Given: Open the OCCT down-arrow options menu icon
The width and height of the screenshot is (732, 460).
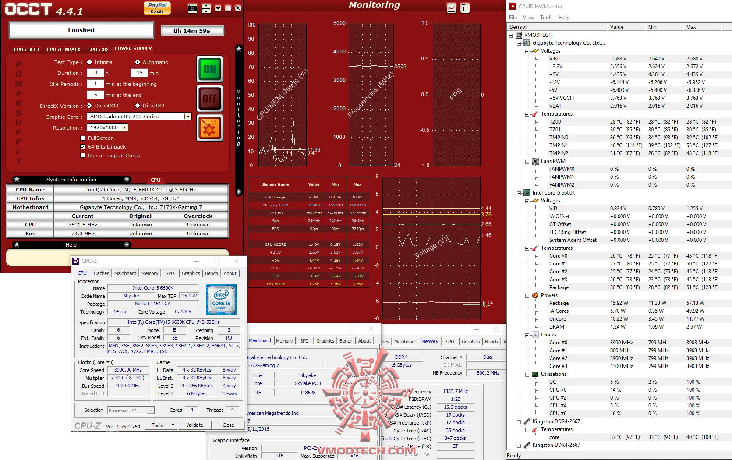Looking at the screenshot, I should click(x=218, y=8).
